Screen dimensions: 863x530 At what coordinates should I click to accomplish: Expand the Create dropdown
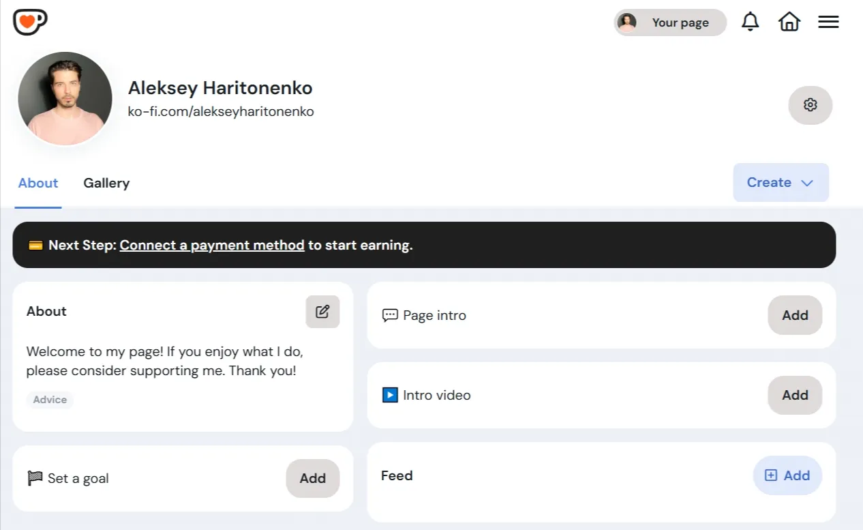(x=781, y=182)
